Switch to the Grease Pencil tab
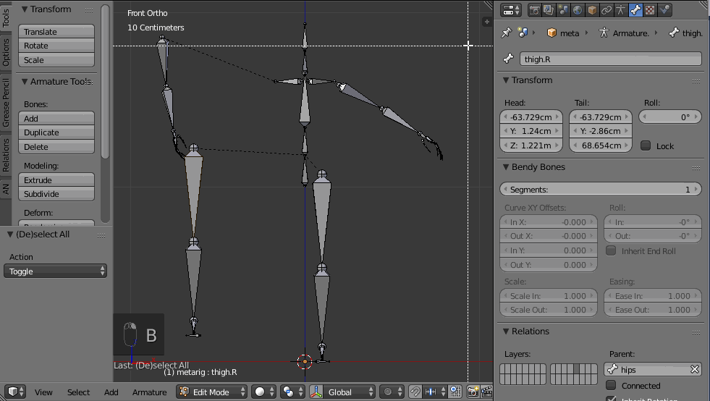The height and width of the screenshot is (401, 710). (6, 102)
